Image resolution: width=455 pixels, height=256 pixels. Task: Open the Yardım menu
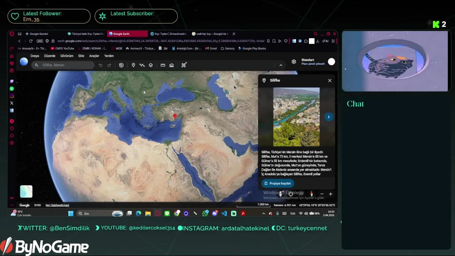(109, 56)
